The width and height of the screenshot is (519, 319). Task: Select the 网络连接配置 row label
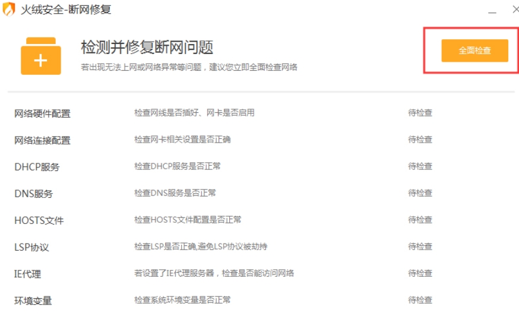[42, 140]
